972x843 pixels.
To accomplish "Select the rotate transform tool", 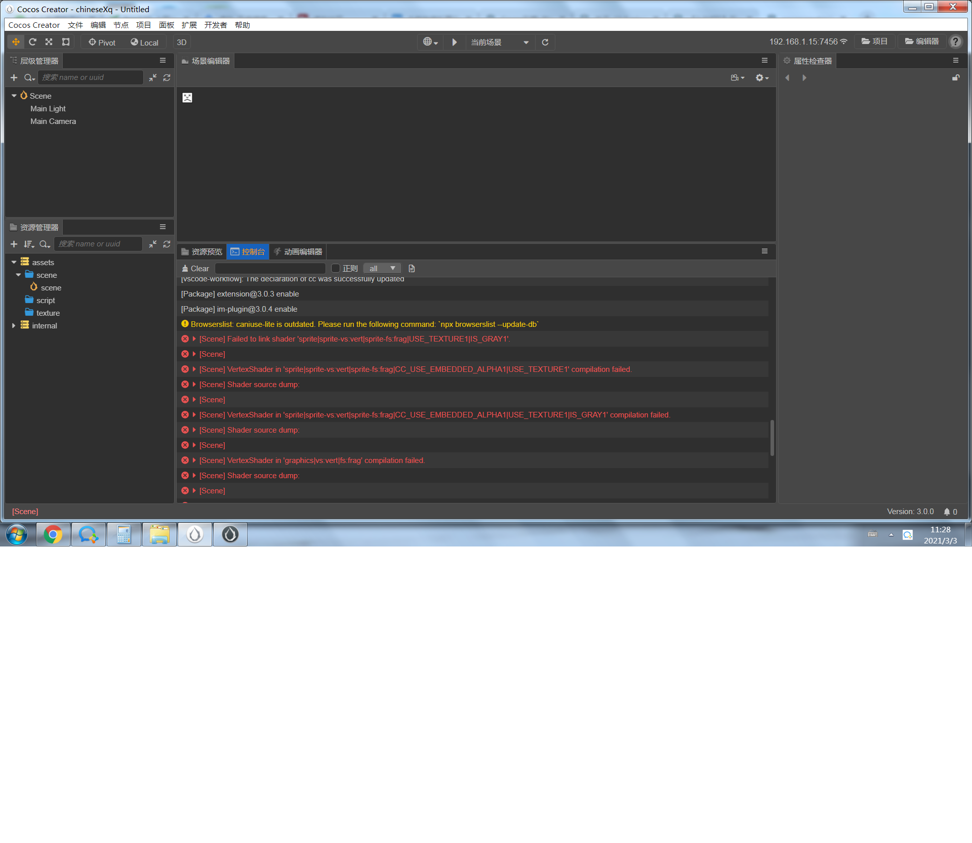I will tap(32, 42).
